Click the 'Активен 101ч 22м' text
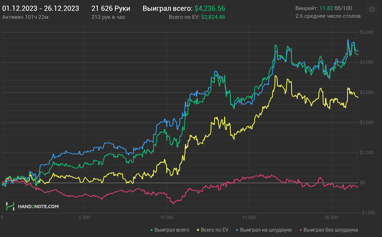Image resolution: width=382 pixels, height=237 pixels. pos(25,17)
